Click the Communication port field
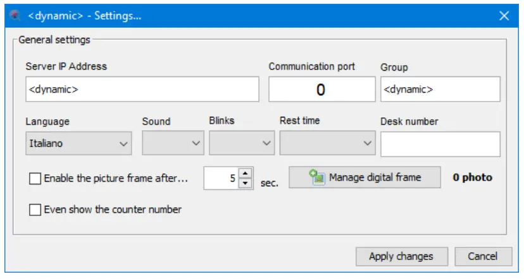Viewport: 524px width, 279px height. point(322,90)
